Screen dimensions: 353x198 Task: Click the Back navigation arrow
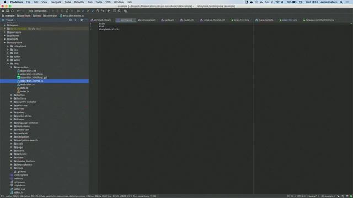[x=18, y=11]
